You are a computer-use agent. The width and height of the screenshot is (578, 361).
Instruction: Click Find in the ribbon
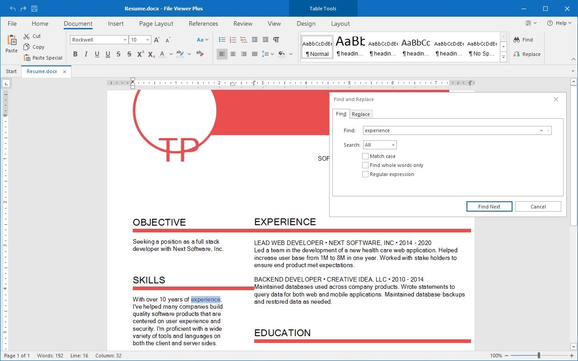(x=523, y=40)
